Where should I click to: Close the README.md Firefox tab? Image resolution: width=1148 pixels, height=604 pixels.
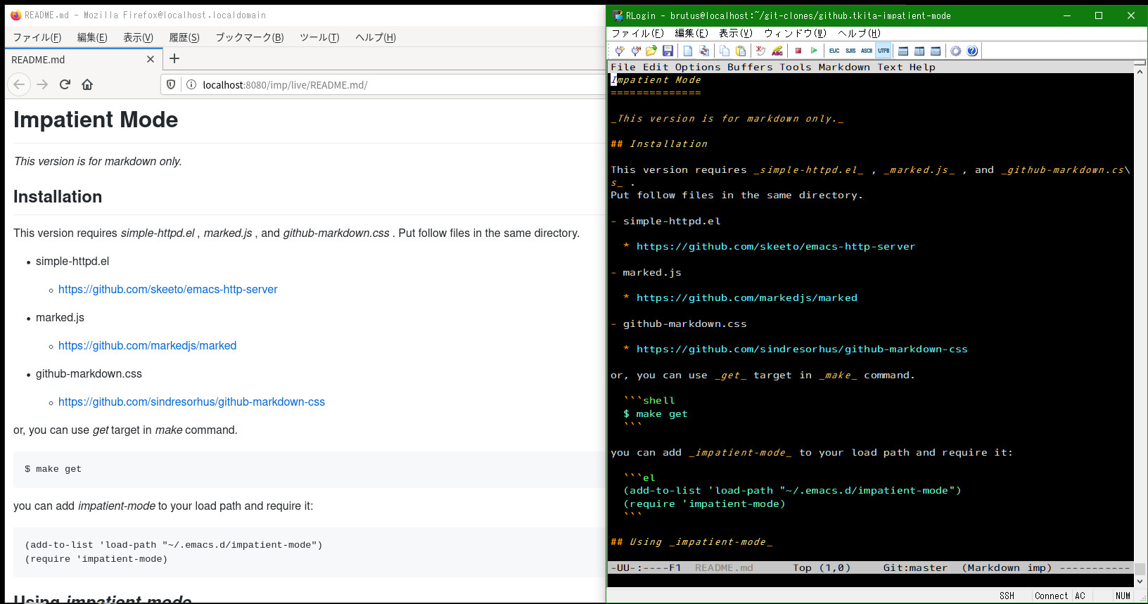tap(151, 60)
